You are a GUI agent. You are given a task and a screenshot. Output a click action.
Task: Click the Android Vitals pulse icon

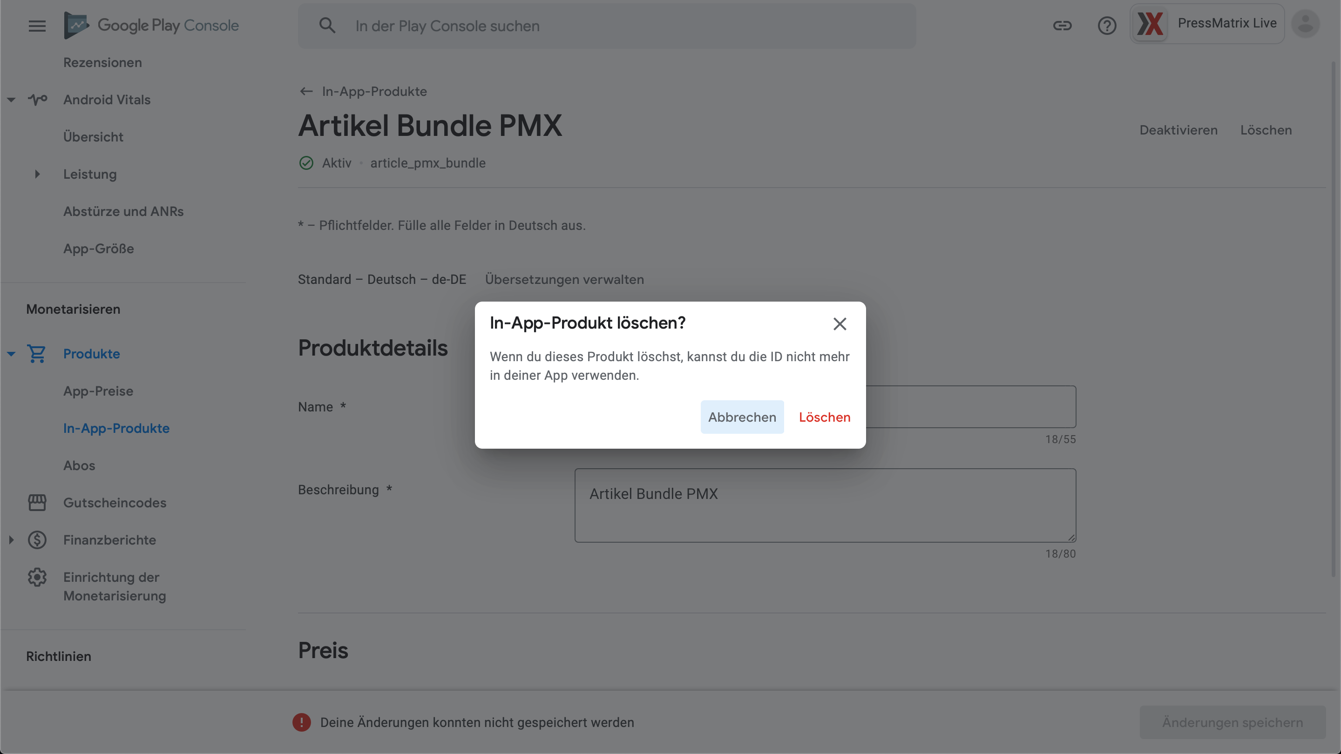pos(37,100)
